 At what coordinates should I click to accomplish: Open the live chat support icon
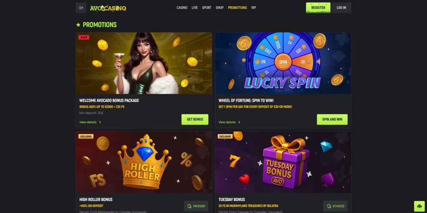coord(419,206)
